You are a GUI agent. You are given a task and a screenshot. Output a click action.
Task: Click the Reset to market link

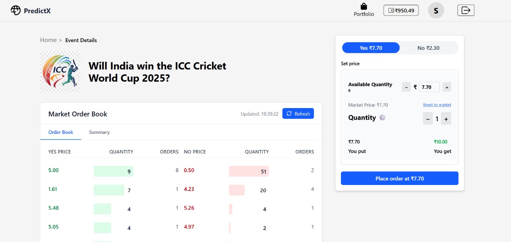[x=437, y=105]
